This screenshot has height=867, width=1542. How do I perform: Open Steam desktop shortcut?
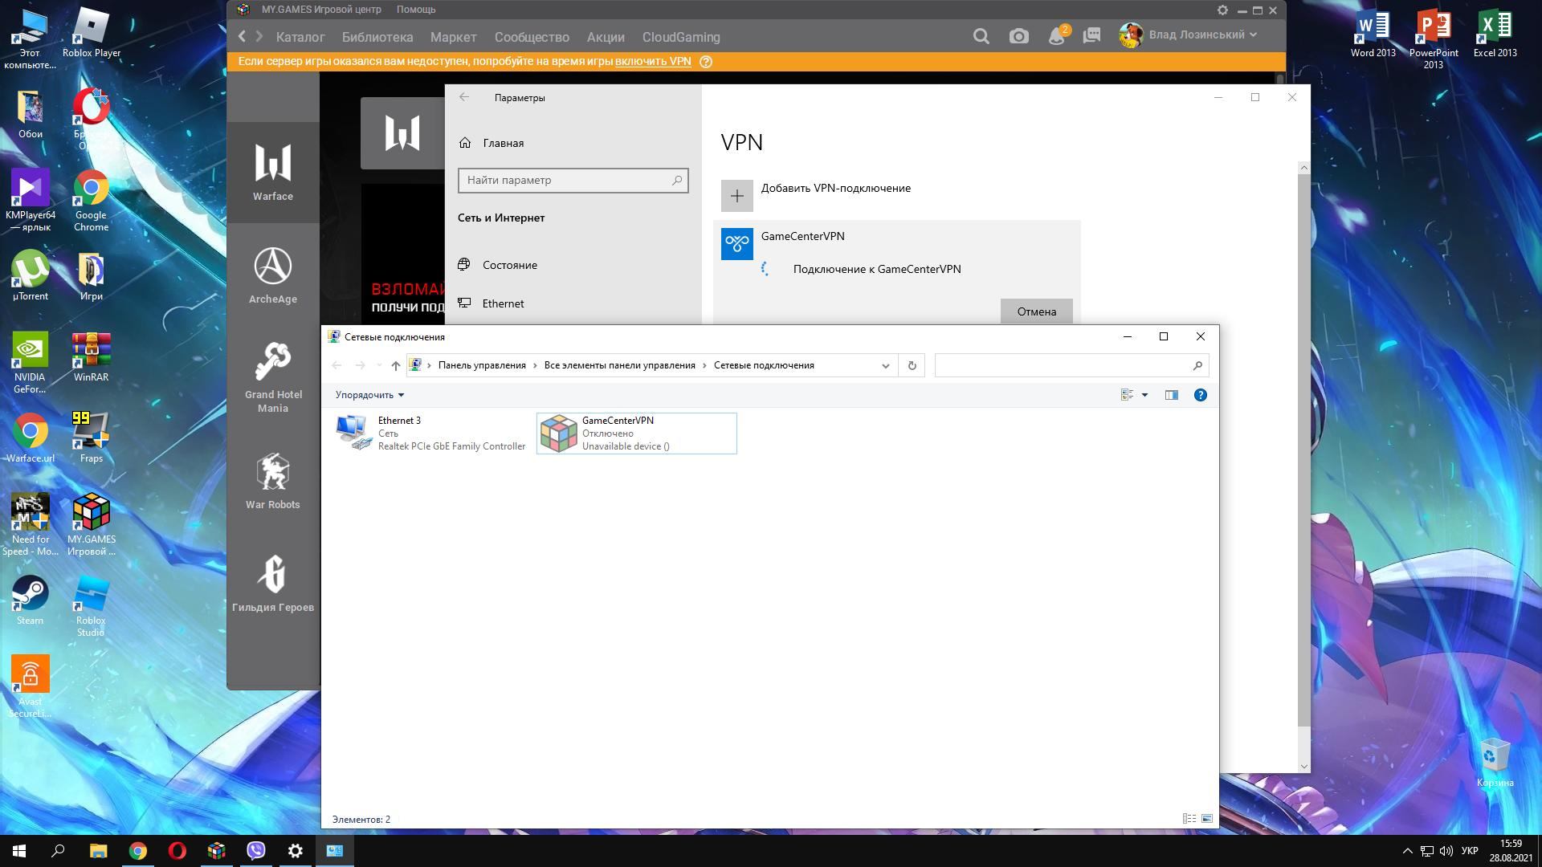coord(30,600)
